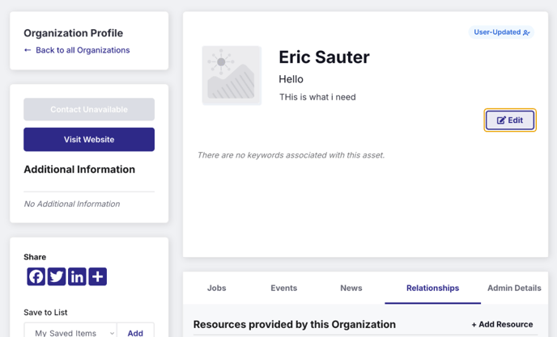
Task: Click the dropdown chevron in Save to List
Action: click(x=112, y=333)
